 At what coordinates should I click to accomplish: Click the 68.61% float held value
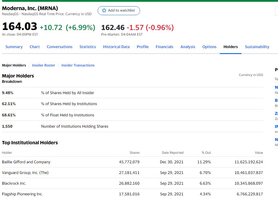coord(9,115)
